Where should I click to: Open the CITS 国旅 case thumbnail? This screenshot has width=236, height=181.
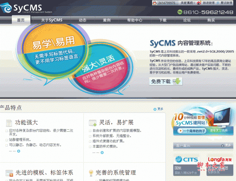(x=186, y=165)
